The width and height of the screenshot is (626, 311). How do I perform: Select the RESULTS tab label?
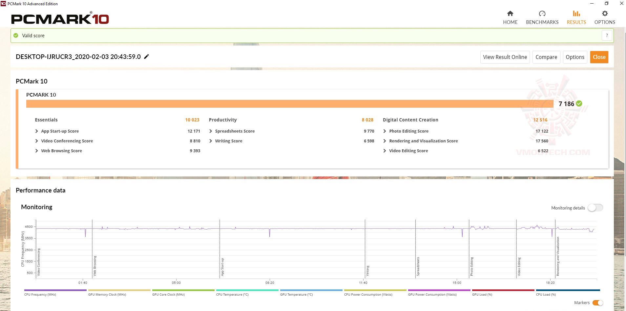point(576,22)
